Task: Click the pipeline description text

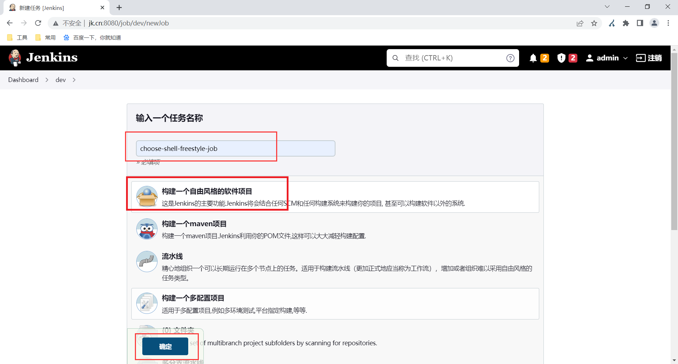Action: coord(347,273)
